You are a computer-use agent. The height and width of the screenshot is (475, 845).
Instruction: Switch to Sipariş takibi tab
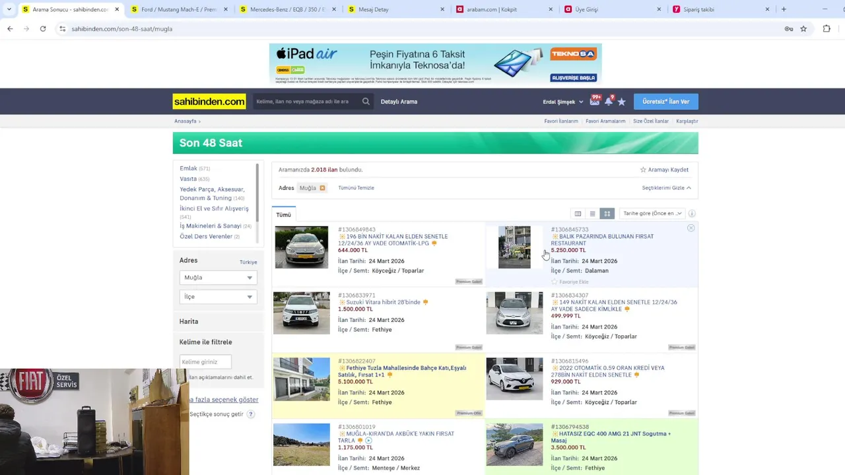pyautogui.click(x=722, y=9)
